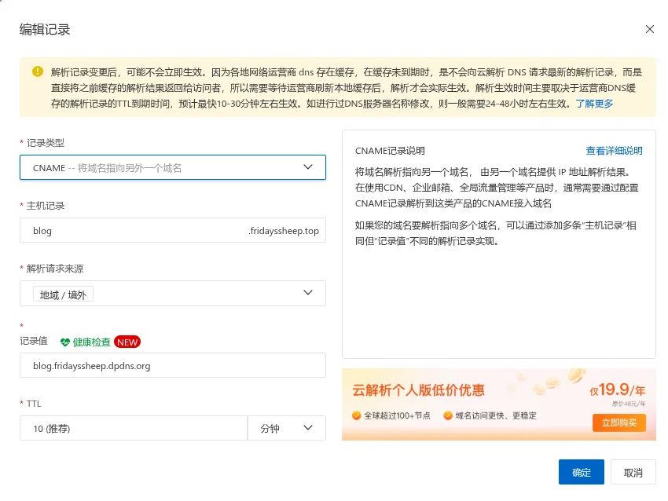
Task: Close the 编辑记录 dialog with the X
Action: (650, 29)
